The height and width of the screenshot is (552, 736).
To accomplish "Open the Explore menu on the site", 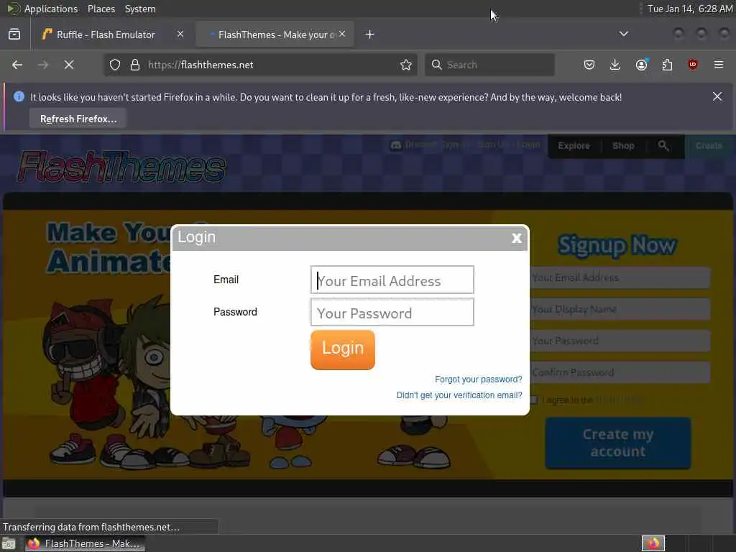I will tap(574, 145).
